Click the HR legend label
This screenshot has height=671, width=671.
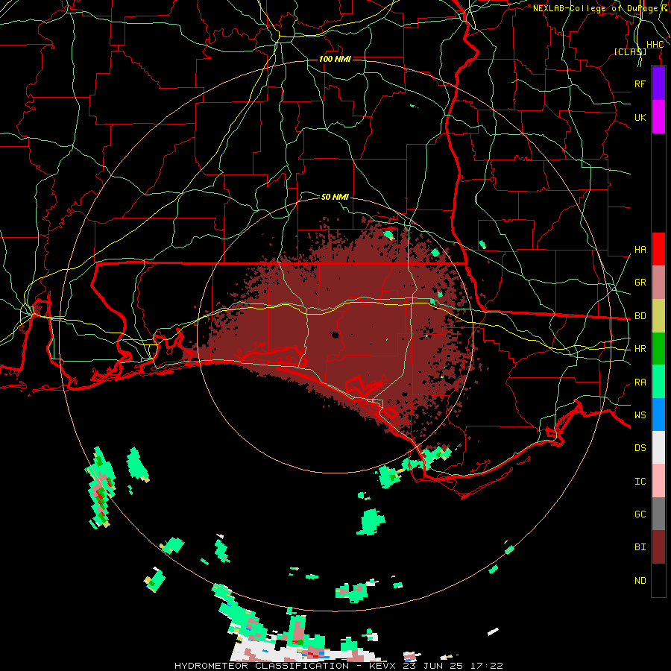coord(640,349)
